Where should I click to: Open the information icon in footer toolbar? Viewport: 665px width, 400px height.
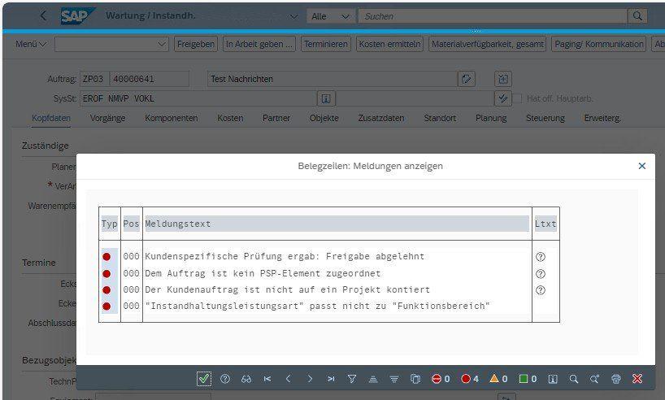(553, 379)
